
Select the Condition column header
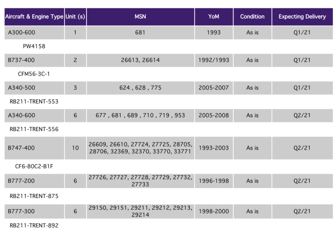253,17
